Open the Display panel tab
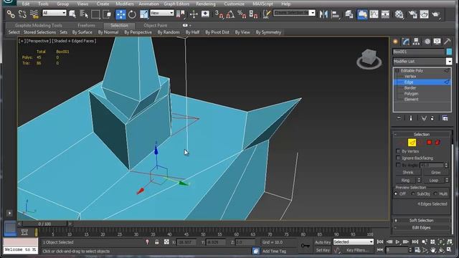This screenshot has width=459, height=258. point(437,42)
